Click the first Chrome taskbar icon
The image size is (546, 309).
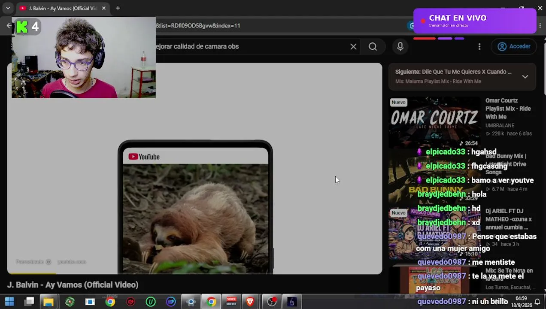[110, 302]
